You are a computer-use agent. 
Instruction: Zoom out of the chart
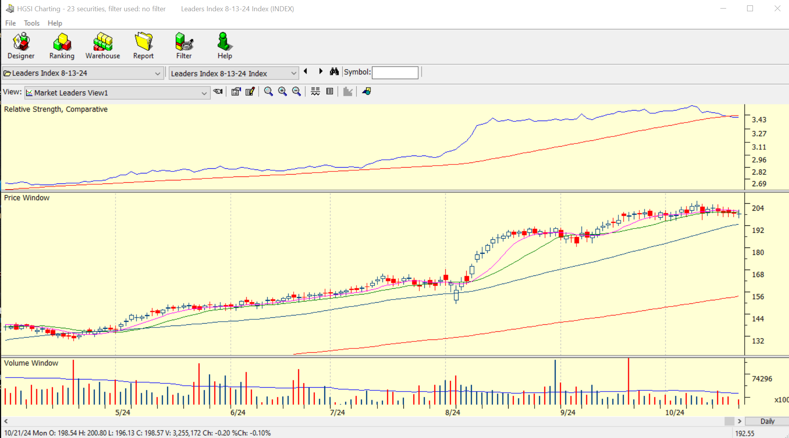pyautogui.click(x=296, y=92)
